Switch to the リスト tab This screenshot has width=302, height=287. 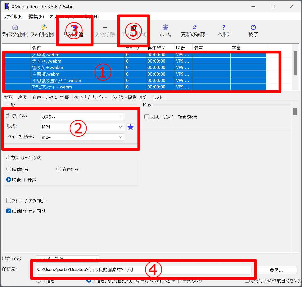pyautogui.click(x=158, y=97)
